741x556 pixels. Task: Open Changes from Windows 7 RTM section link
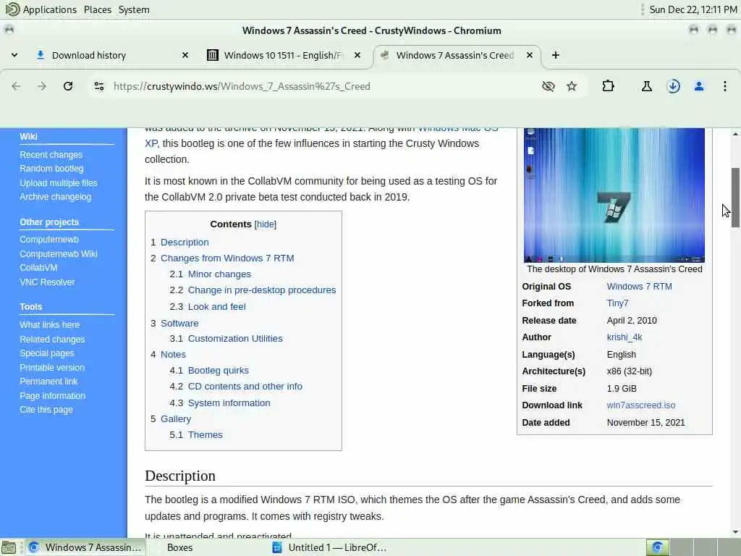(227, 258)
